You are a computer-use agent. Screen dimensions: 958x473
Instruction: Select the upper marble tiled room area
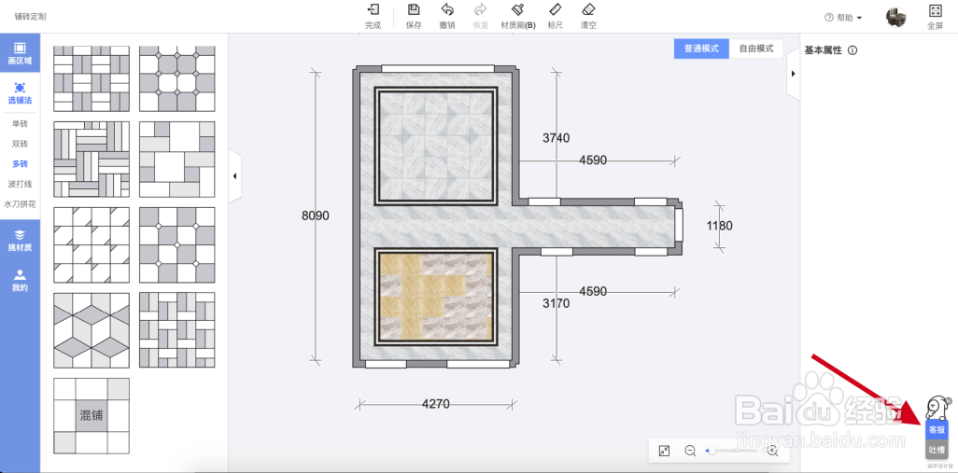coord(436,146)
